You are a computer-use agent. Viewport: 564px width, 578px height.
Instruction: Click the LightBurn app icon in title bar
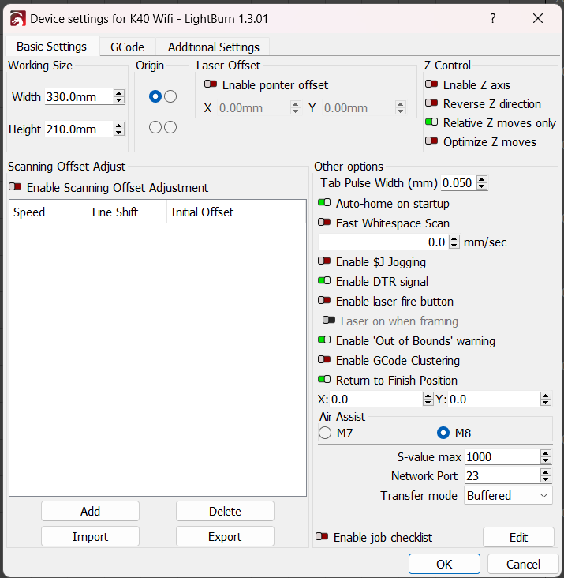point(17,19)
